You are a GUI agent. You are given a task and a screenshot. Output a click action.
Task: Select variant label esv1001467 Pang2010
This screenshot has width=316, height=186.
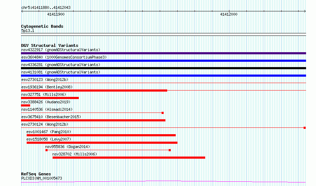49,132
